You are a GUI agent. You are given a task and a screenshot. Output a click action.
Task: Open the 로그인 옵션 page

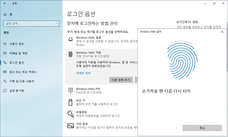click(31, 62)
